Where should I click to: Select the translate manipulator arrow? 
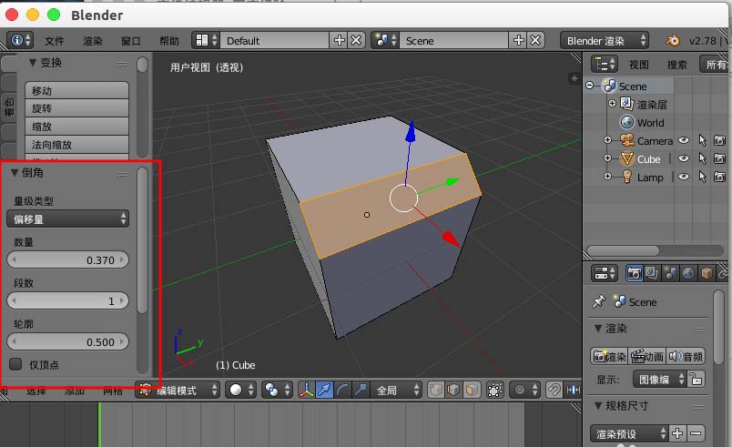click(x=324, y=390)
